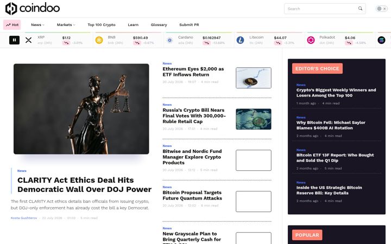Click the Cardano downtrend arrow badge

coord(206,43)
